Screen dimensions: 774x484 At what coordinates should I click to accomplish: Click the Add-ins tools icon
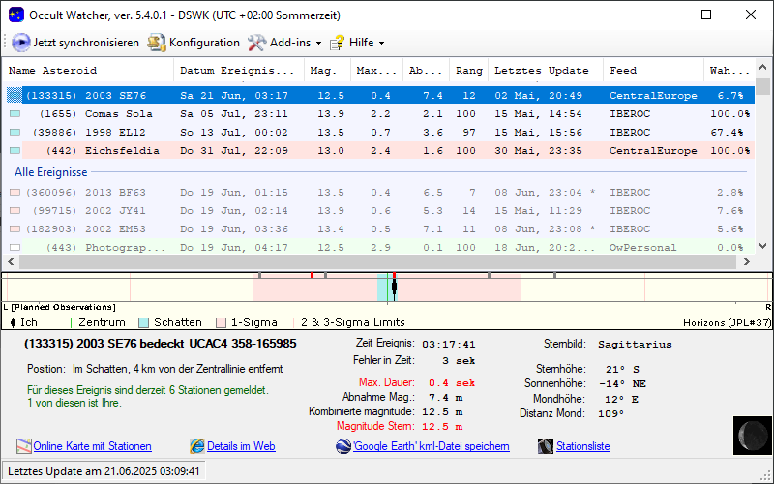coord(256,43)
